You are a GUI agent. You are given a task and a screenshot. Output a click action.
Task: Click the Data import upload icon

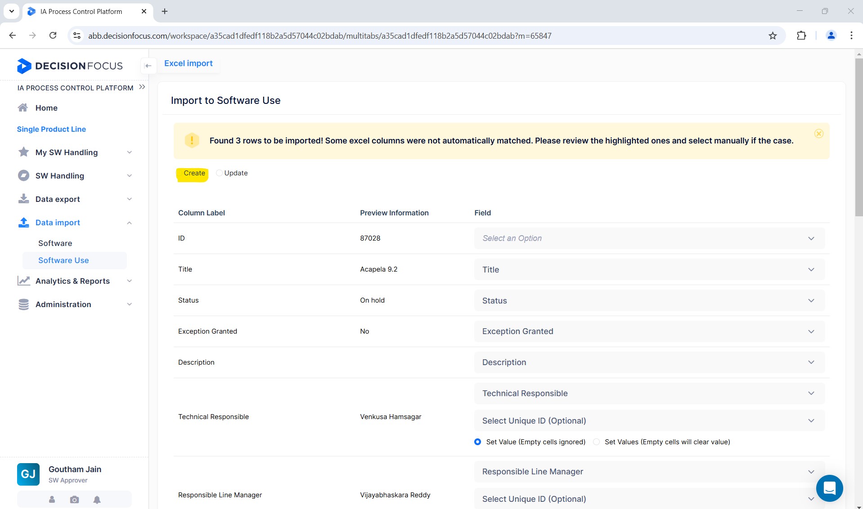(23, 222)
